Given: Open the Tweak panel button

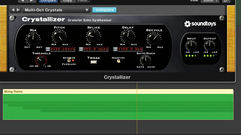Looking at the screenshot, I should [94, 62].
